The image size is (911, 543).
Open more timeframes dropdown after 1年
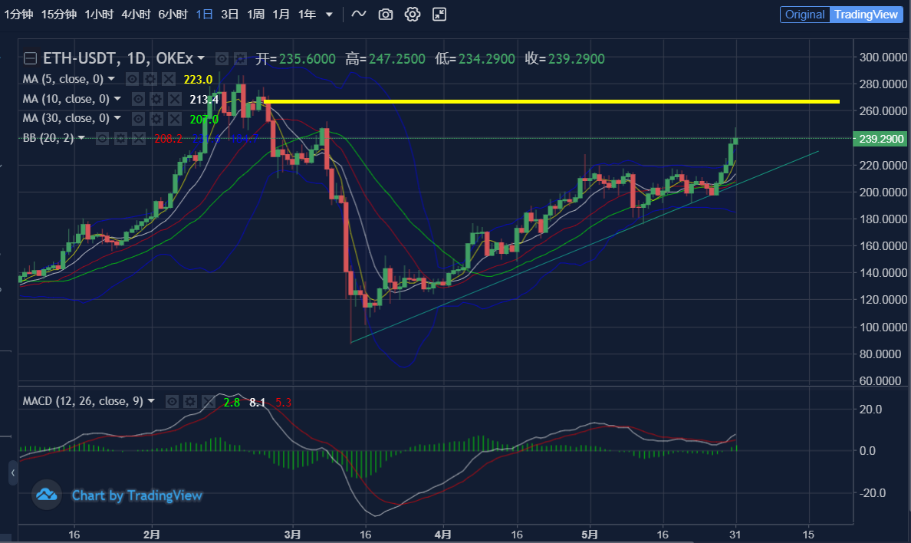click(x=330, y=15)
